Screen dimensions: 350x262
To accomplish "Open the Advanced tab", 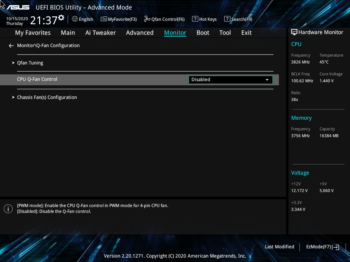I will (140, 33).
